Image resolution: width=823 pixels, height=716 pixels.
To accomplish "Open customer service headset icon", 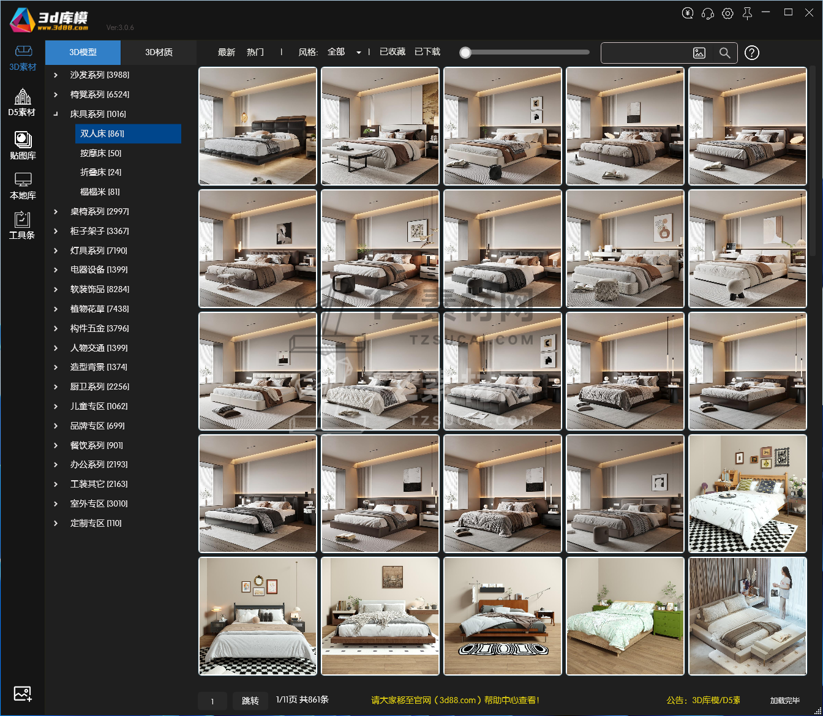I will click(708, 13).
